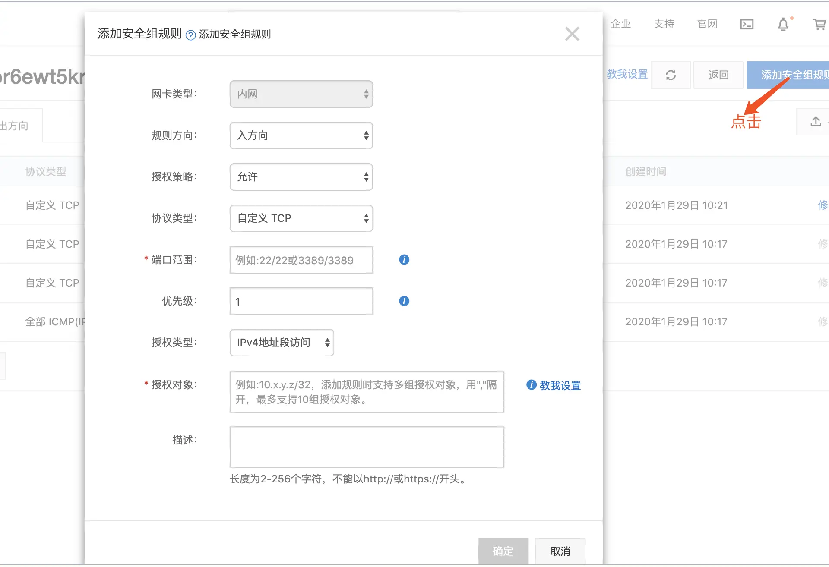Click info icon beside port range field
The image size is (829, 567).
coord(404,260)
